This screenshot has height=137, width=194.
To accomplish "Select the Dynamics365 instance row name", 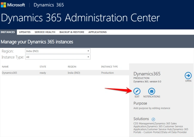I will coord(10,73).
